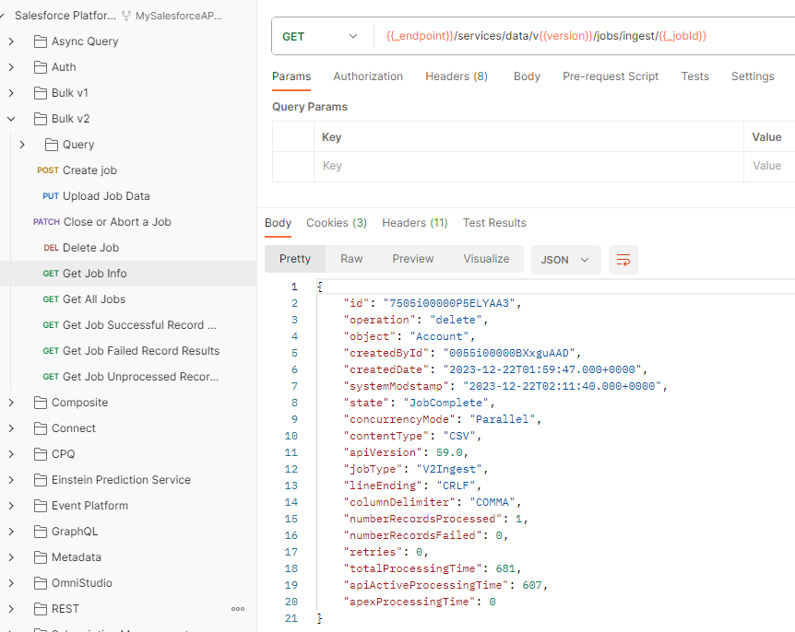Viewport: 795px width, 632px height.
Task: Click the REST folder icon
Action: pos(40,609)
